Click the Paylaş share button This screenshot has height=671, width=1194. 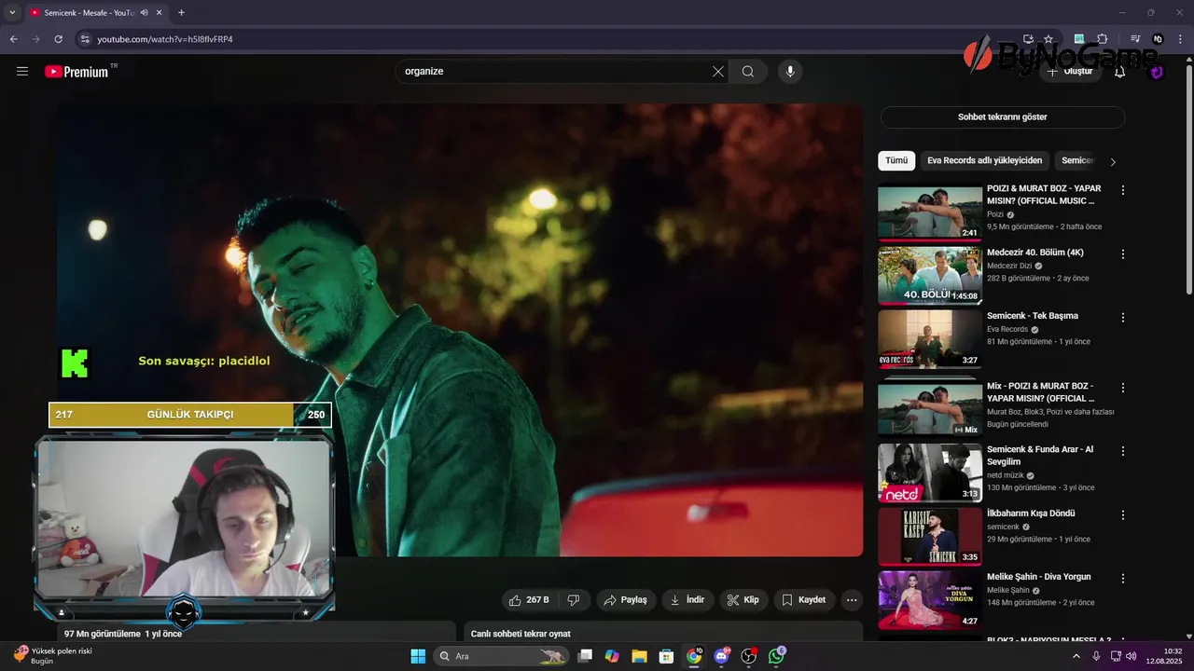625,600
